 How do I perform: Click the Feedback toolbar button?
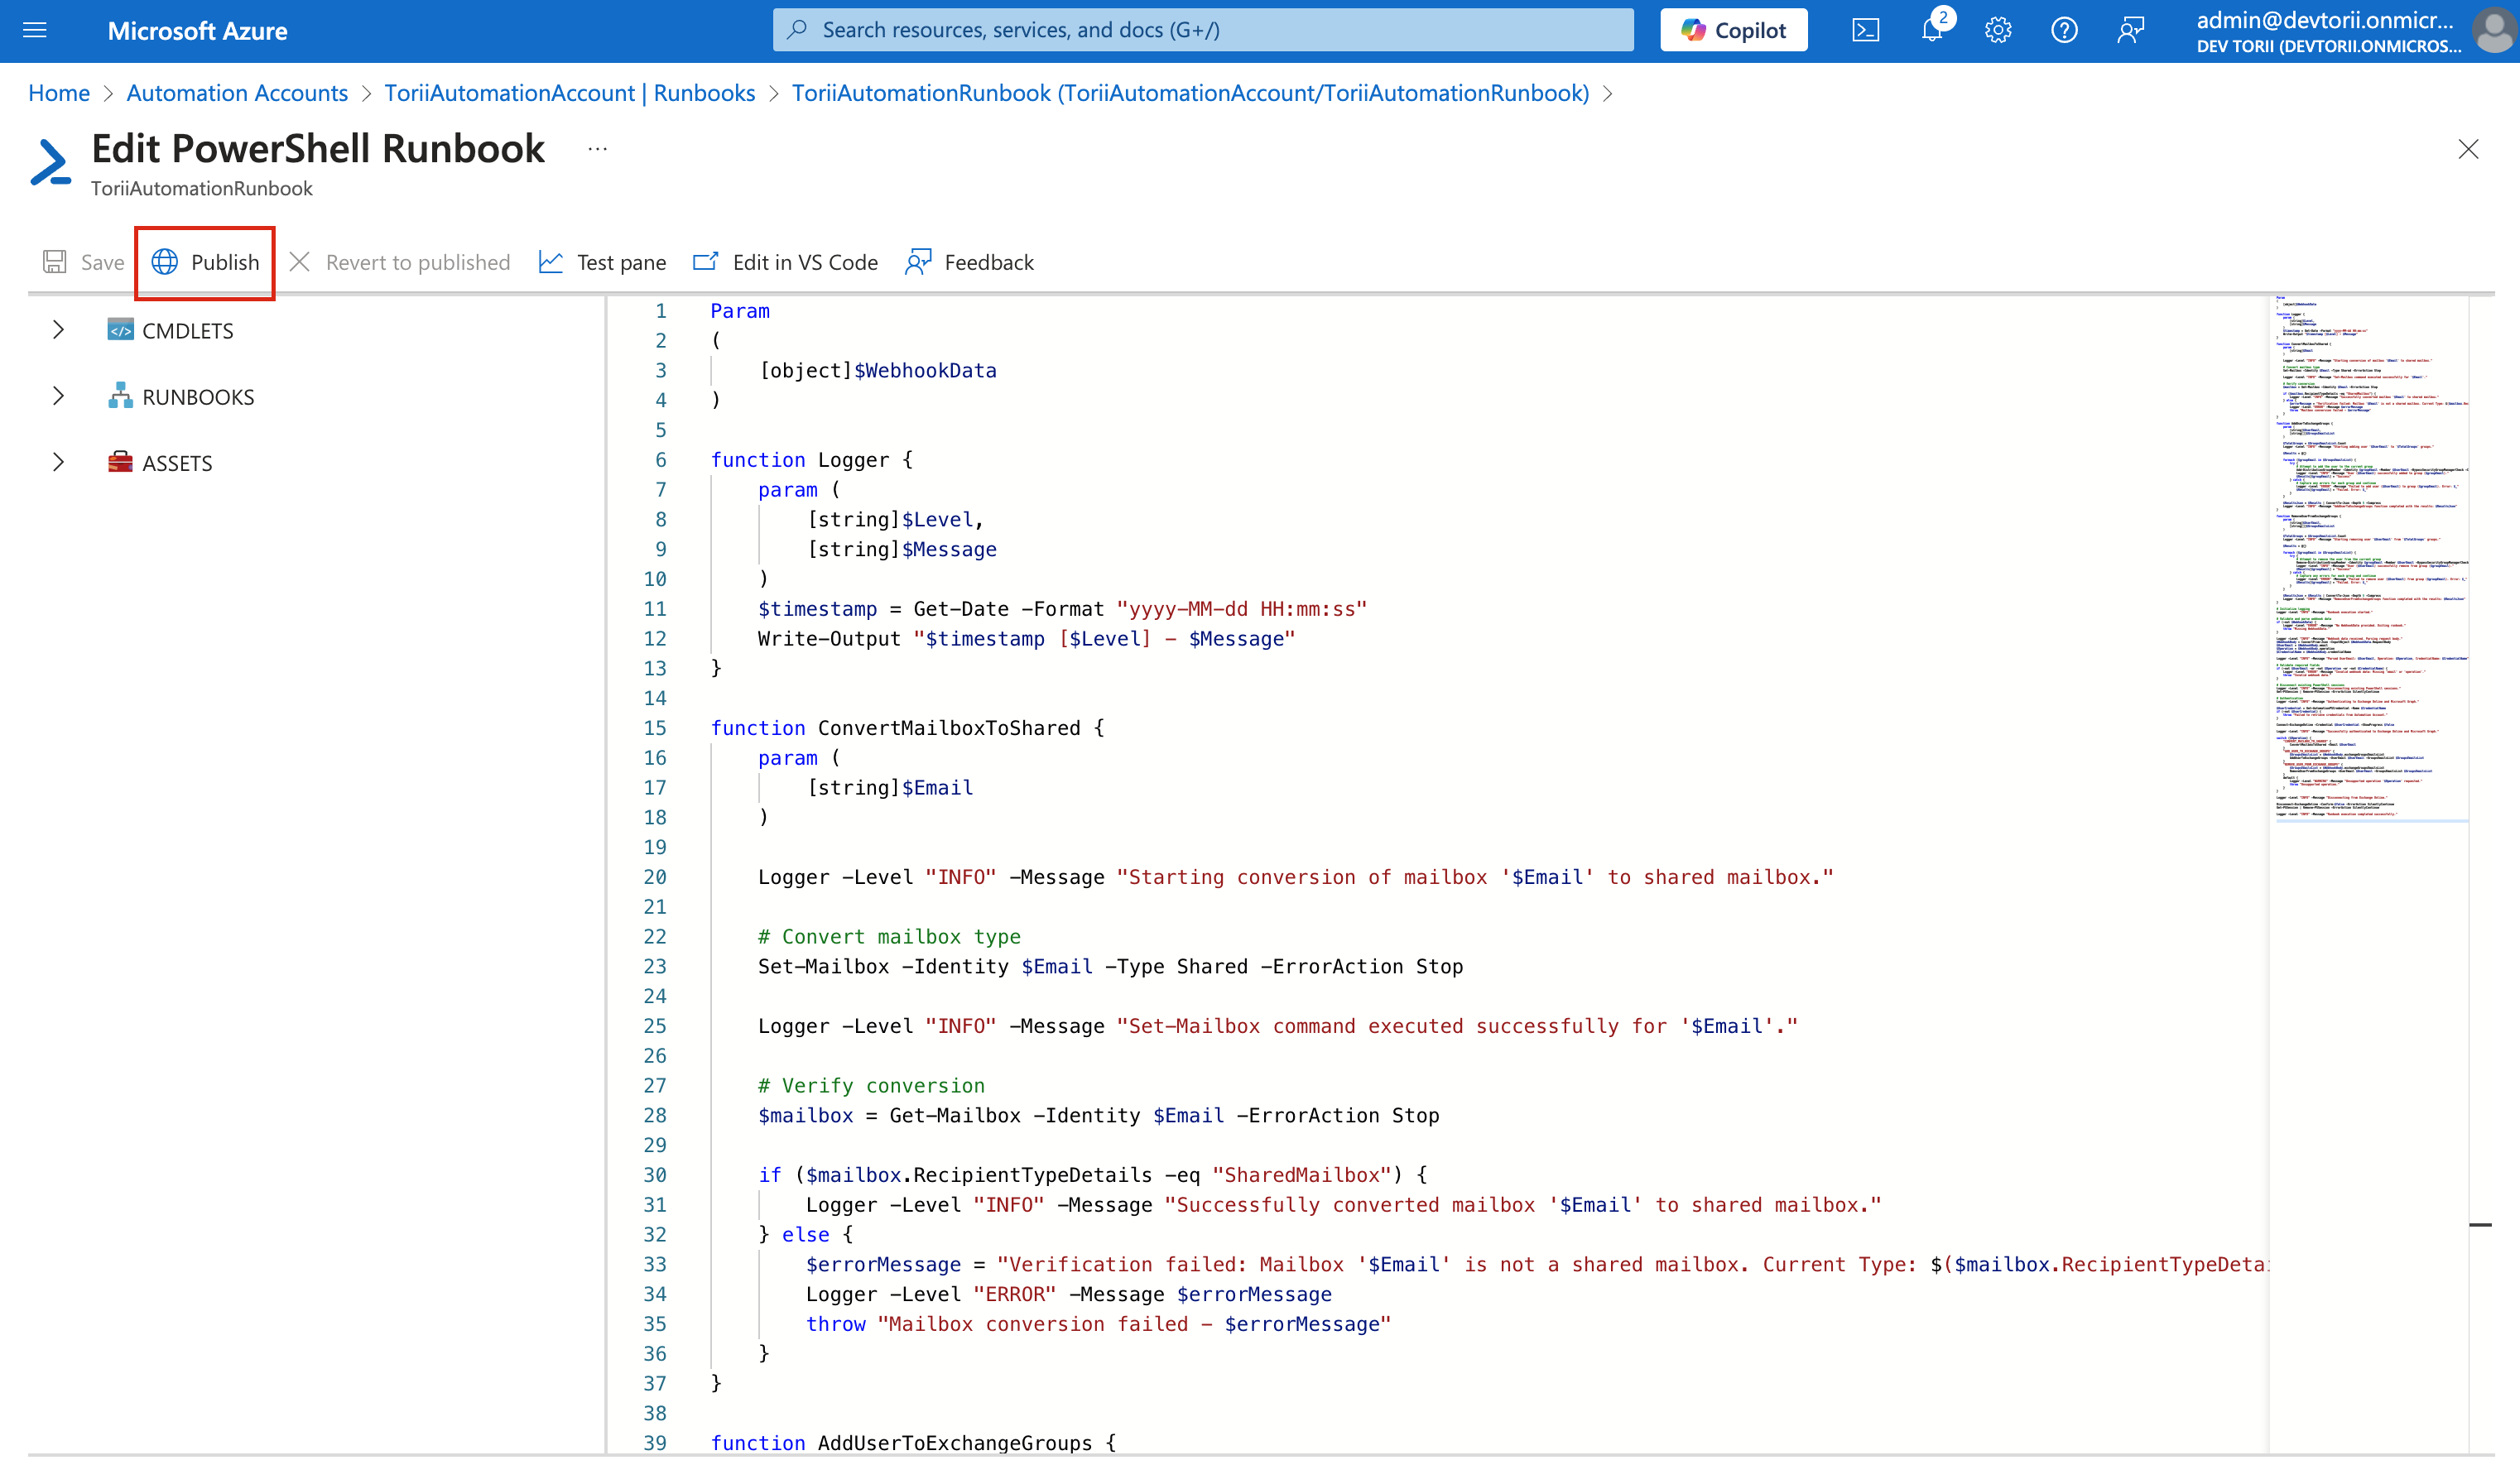click(x=969, y=262)
